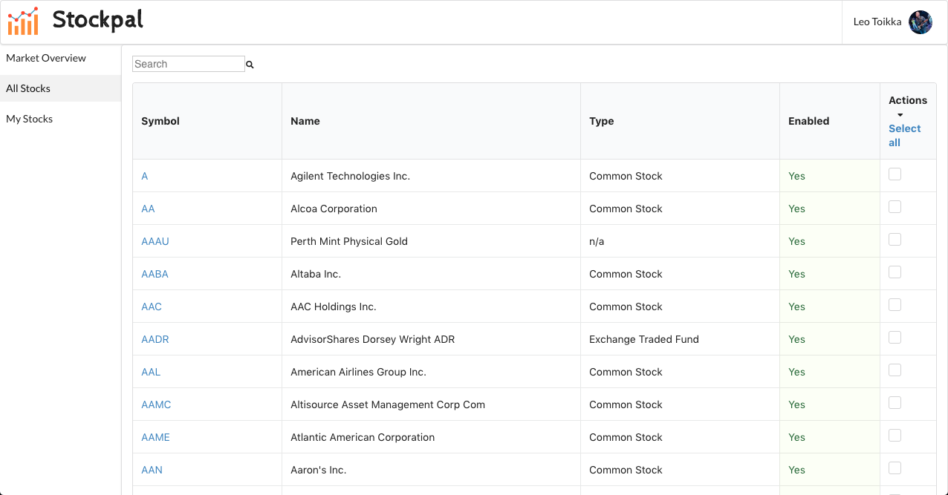Image resolution: width=948 pixels, height=495 pixels.
Task: Open the AAL symbol link
Action: click(x=151, y=372)
